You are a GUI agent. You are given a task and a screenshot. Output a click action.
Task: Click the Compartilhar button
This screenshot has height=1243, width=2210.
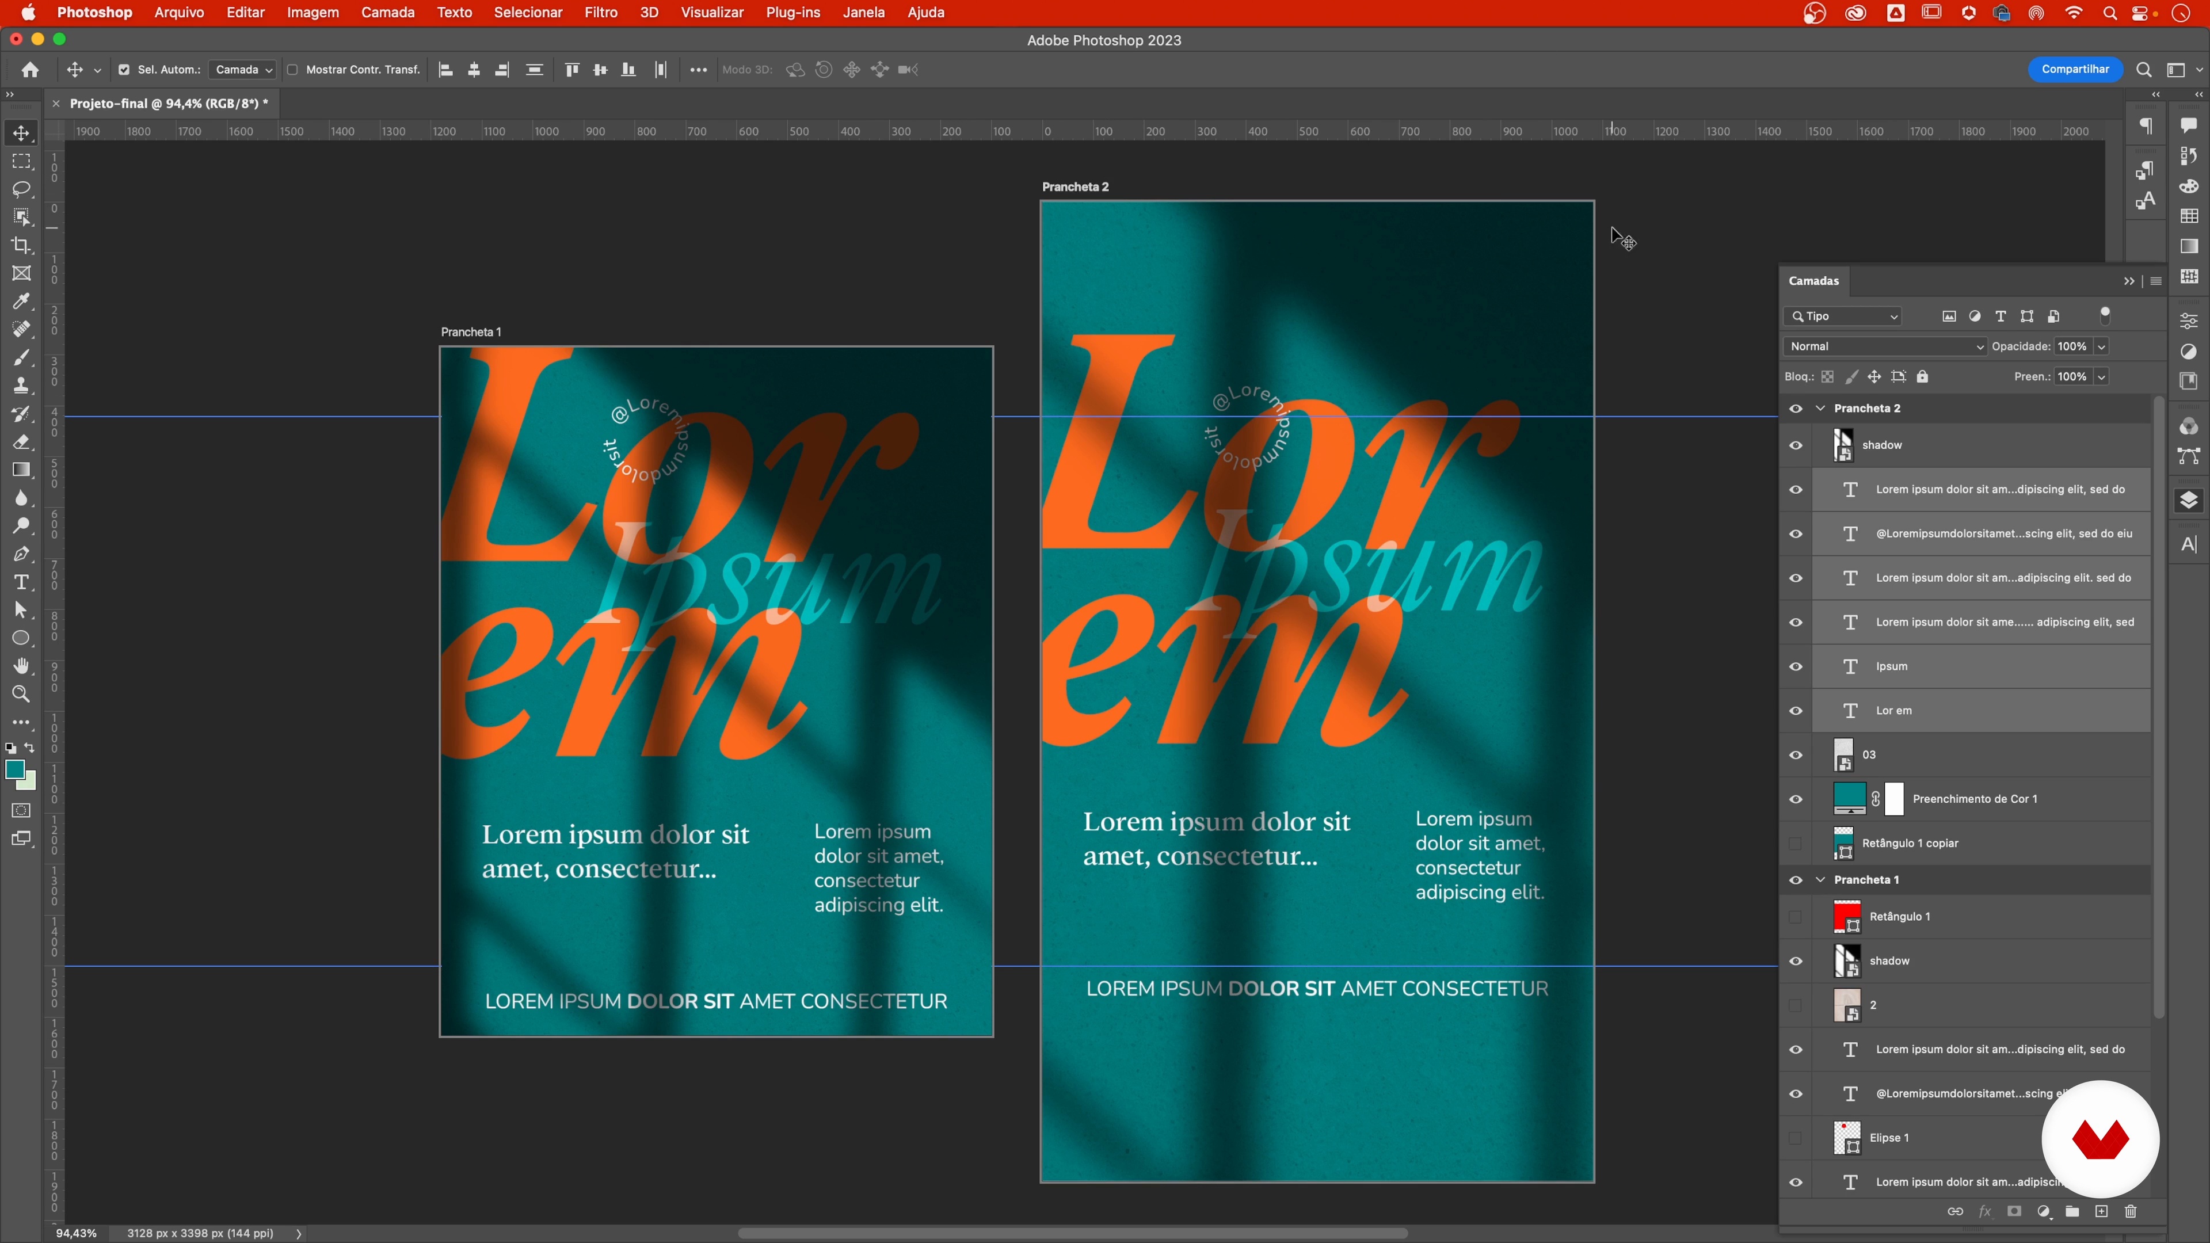(2074, 70)
